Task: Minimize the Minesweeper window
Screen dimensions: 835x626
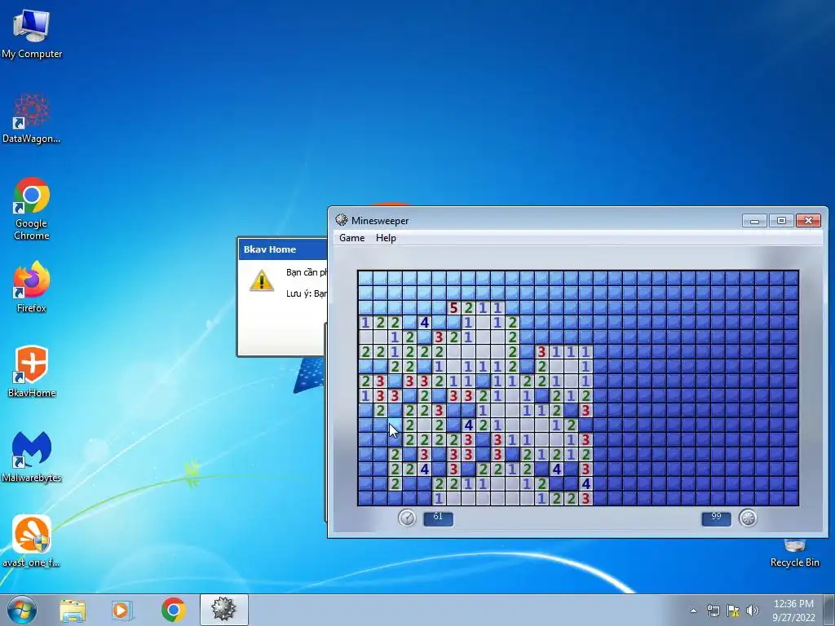Action: tap(754, 220)
